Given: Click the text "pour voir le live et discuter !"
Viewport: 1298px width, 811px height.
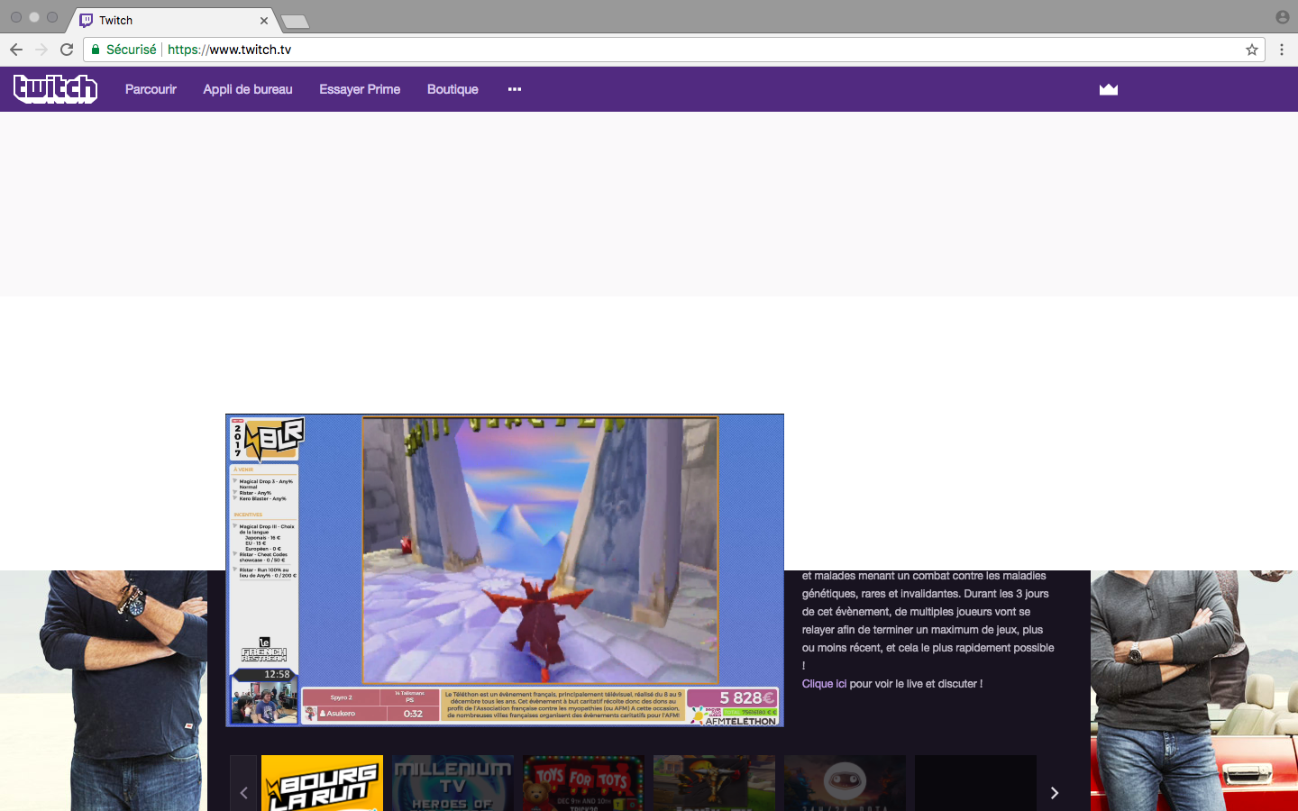Looking at the screenshot, I should click(x=916, y=684).
